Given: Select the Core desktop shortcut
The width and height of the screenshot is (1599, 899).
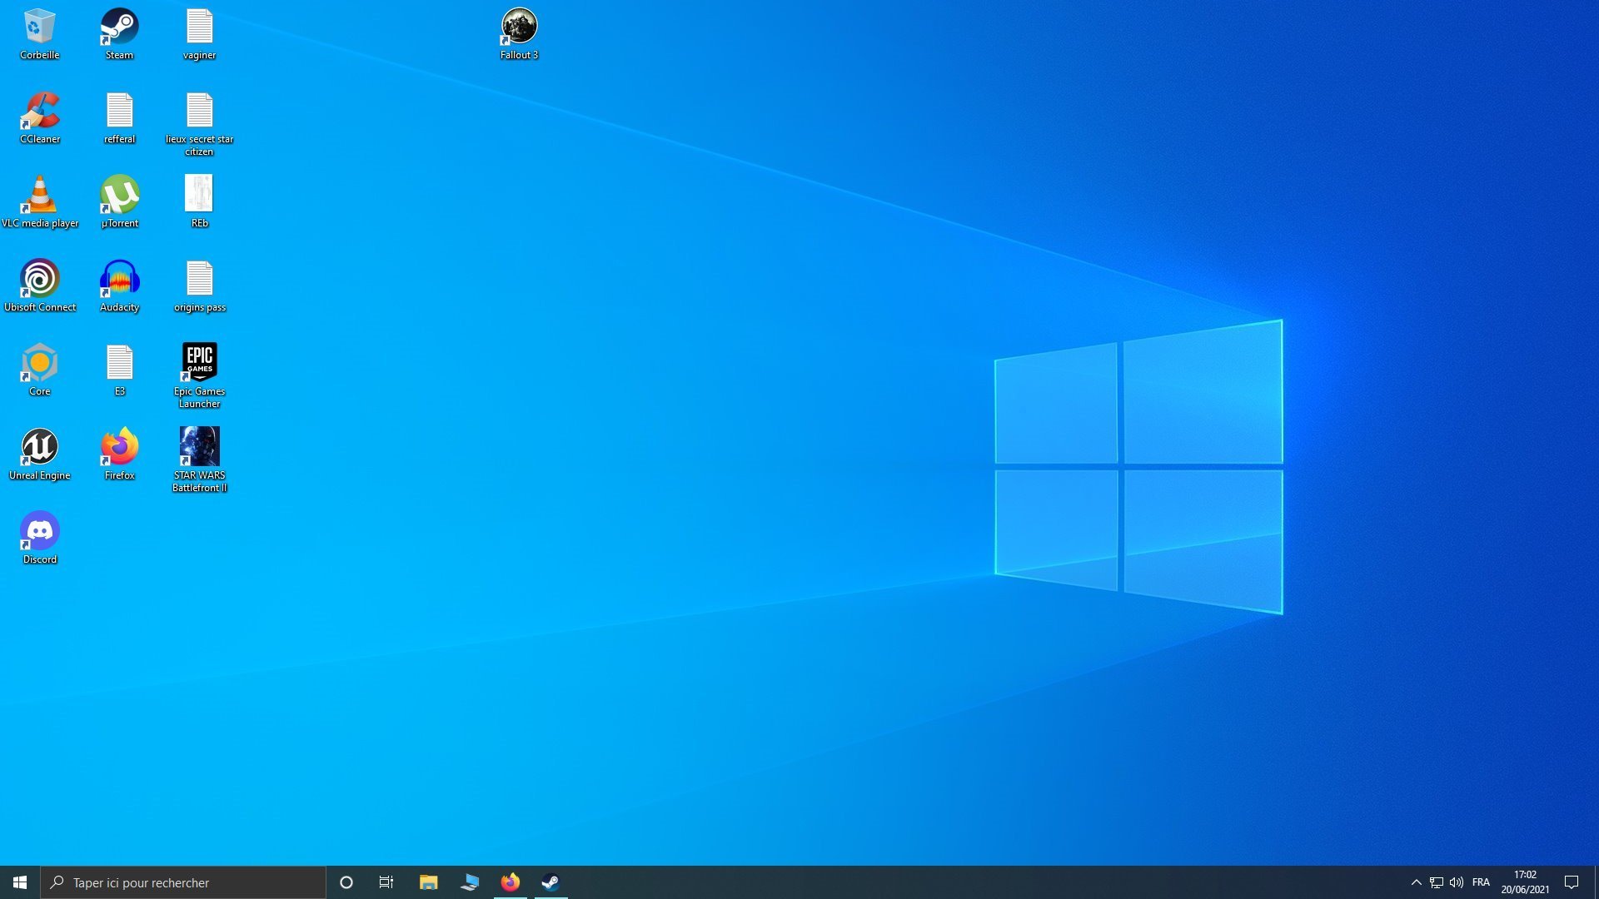Looking at the screenshot, I should 39,370.
